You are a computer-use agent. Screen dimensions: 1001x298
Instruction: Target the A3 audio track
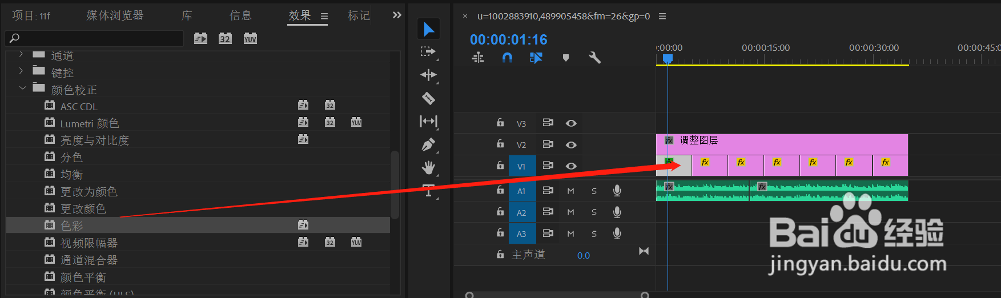522,233
